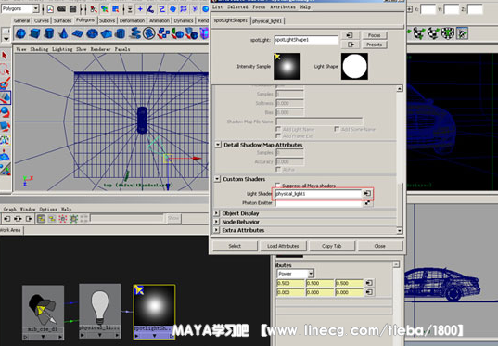
Task: Toggle Add Frame Ext checkbox
Action: coord(278,136)
